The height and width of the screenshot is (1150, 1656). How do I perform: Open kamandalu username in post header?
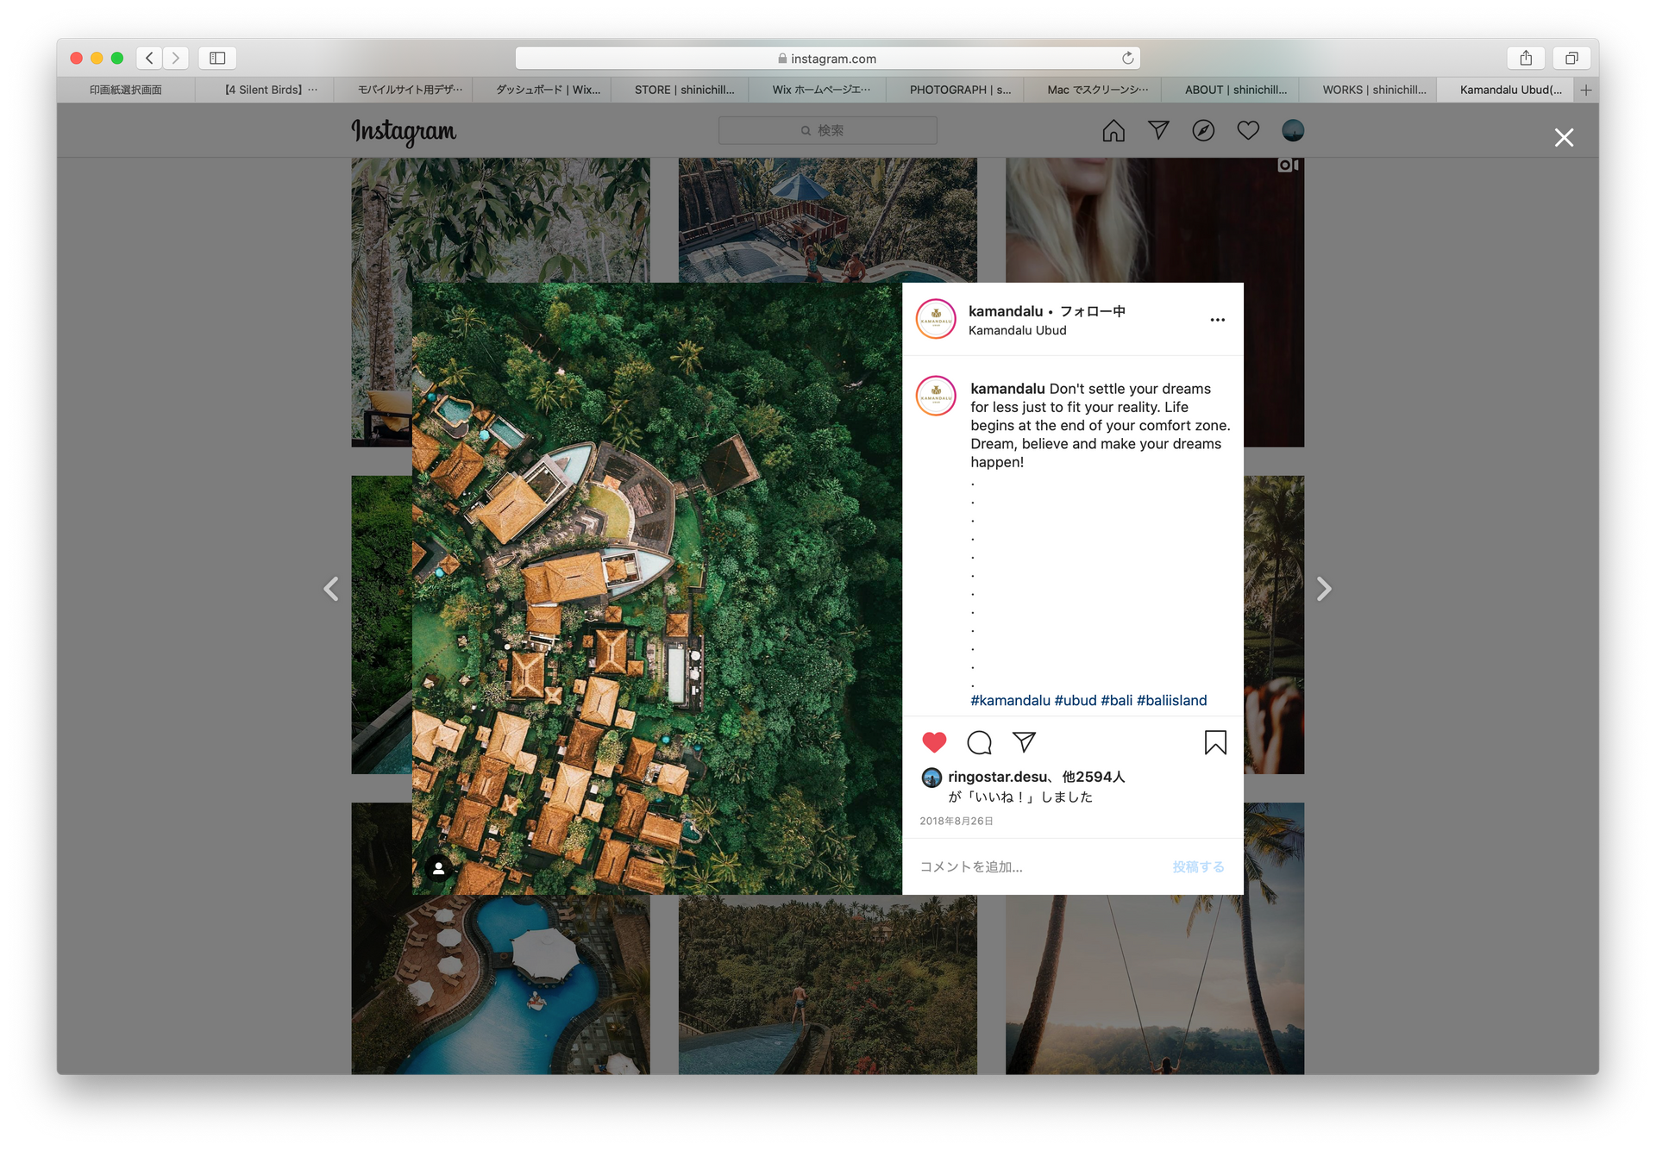[x=1006, y=311]
